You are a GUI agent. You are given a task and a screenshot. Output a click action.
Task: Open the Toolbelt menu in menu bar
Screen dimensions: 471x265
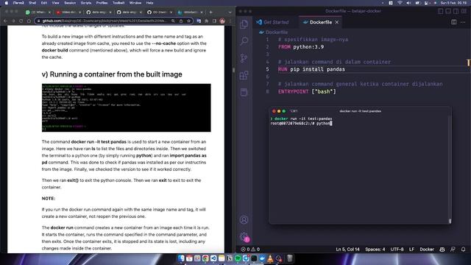118,3
